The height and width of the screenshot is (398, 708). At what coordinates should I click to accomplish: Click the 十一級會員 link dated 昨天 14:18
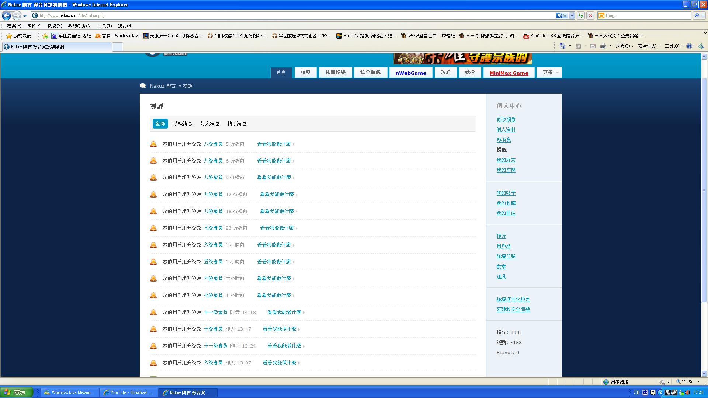click(215, 312)
